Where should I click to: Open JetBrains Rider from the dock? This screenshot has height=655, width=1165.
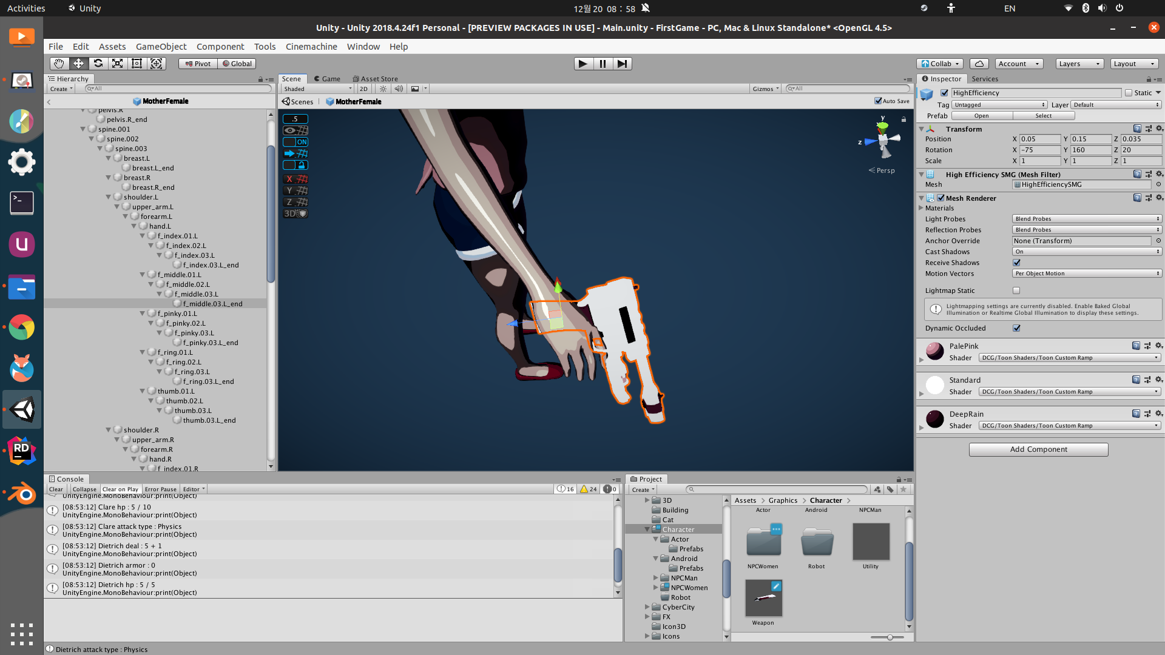click(22, 451)
